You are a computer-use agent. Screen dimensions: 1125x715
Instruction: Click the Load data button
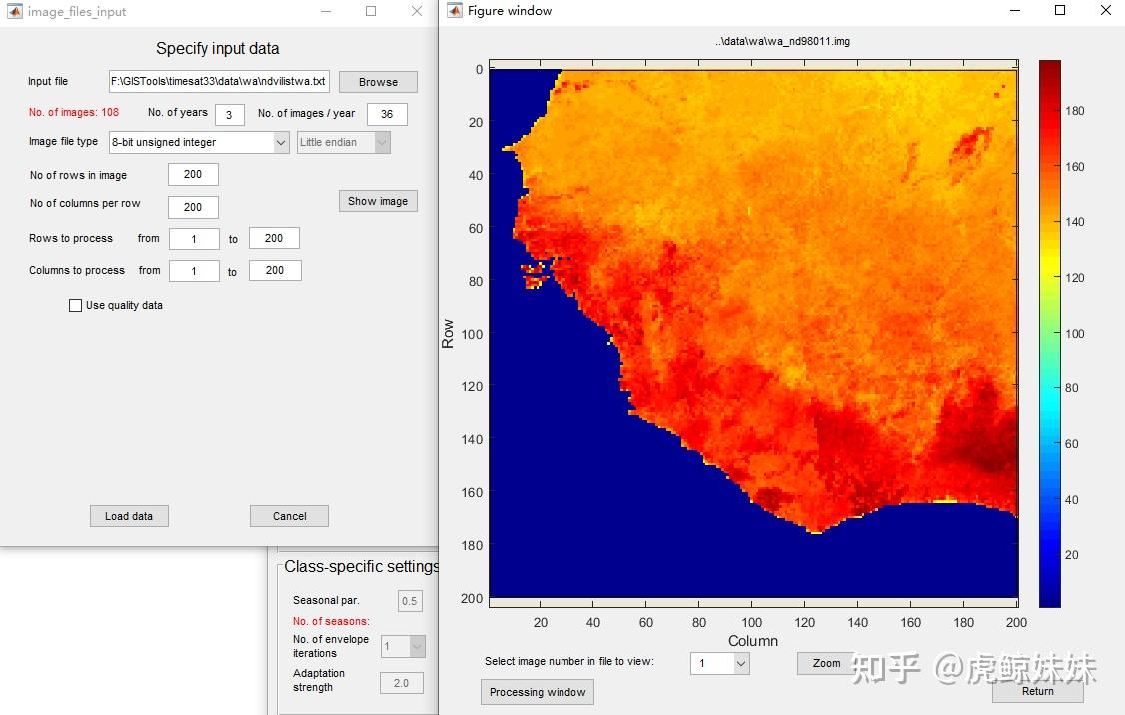tap(129, 516)
